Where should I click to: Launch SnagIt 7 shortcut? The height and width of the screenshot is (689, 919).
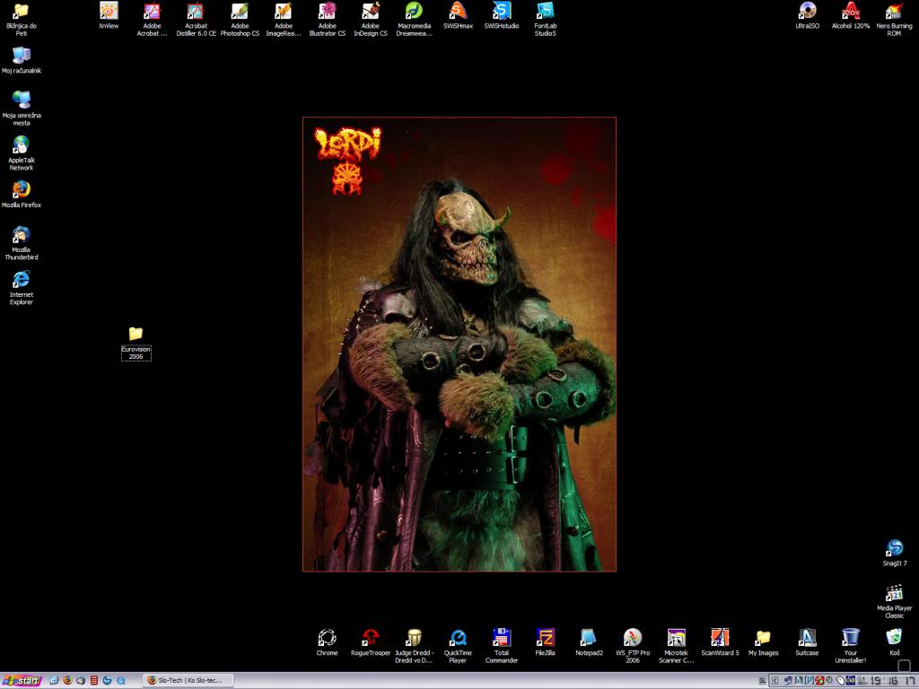pyautogui.click(x=895, y=553)
